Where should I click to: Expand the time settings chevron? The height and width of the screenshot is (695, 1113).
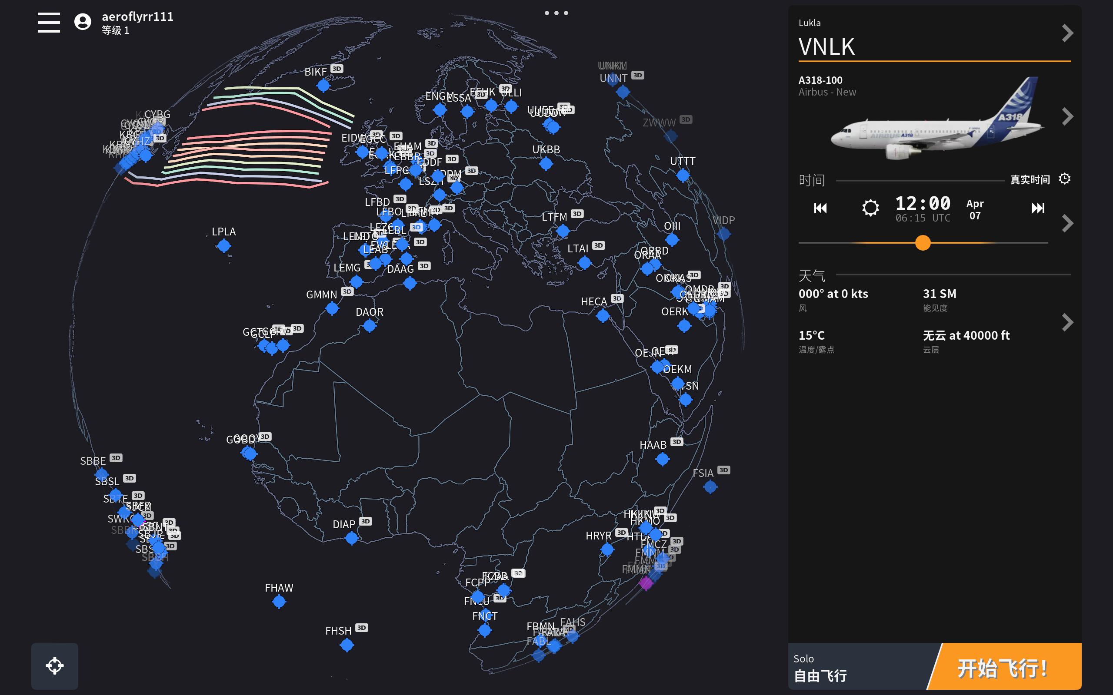[x=1067, y=223]
